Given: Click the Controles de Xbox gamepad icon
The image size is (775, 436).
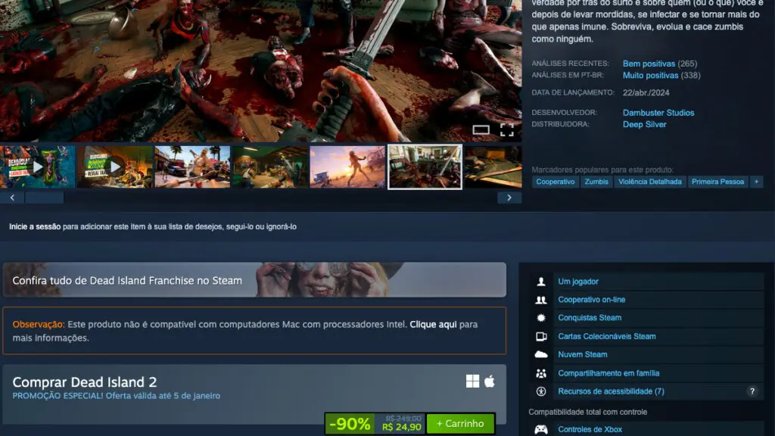Looking at the screenshot, I should tap(541, 428).
